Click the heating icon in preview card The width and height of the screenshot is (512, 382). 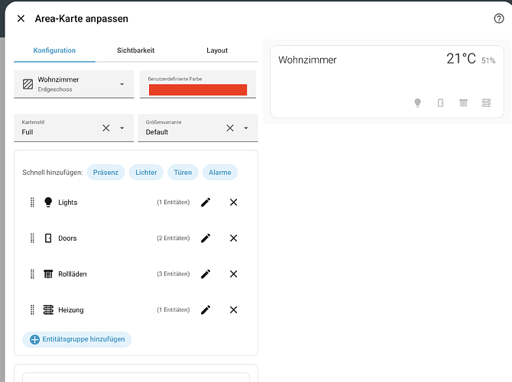[x=486, y=103]
